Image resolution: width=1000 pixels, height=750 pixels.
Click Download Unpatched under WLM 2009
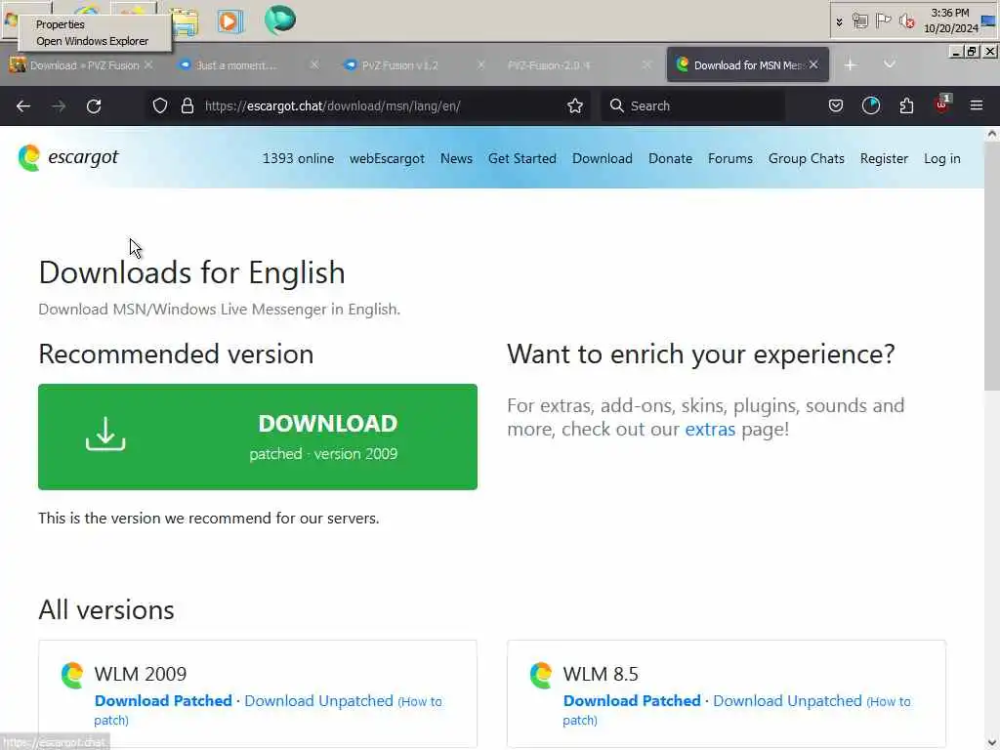pos(319,700)
